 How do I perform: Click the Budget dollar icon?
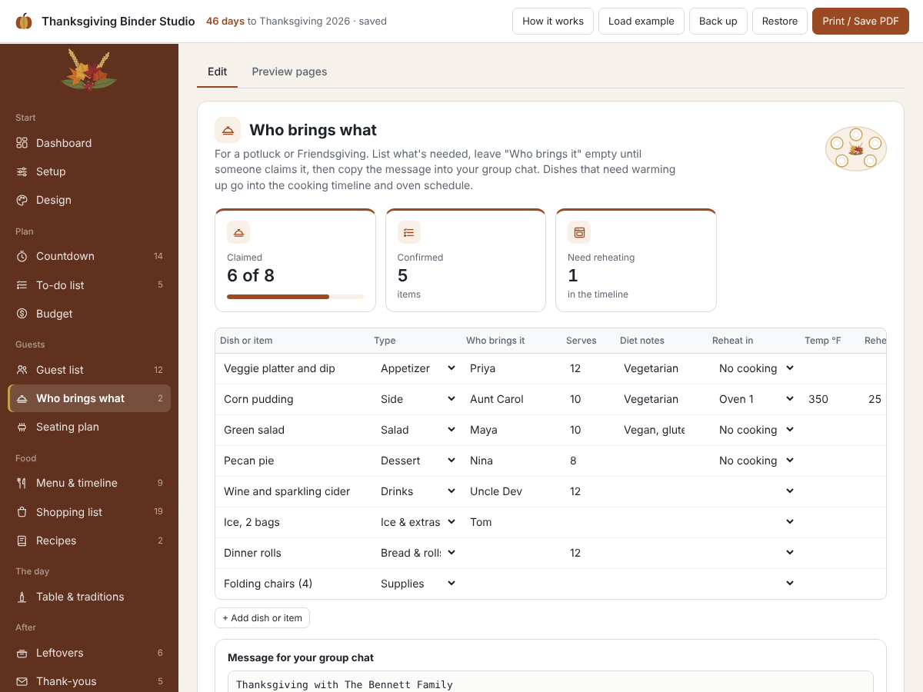click(x=22, y=314)
